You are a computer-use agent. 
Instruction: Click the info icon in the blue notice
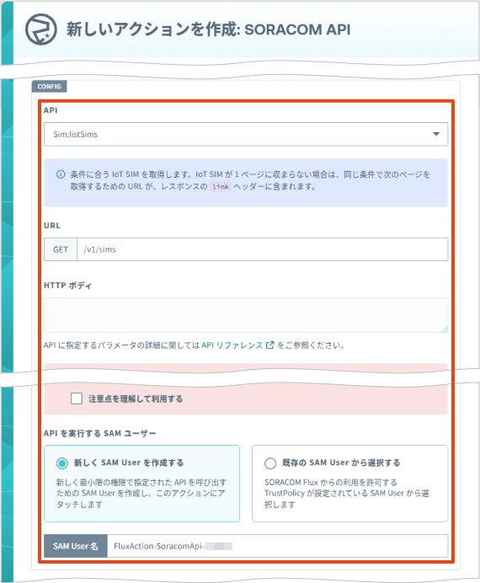61,174
